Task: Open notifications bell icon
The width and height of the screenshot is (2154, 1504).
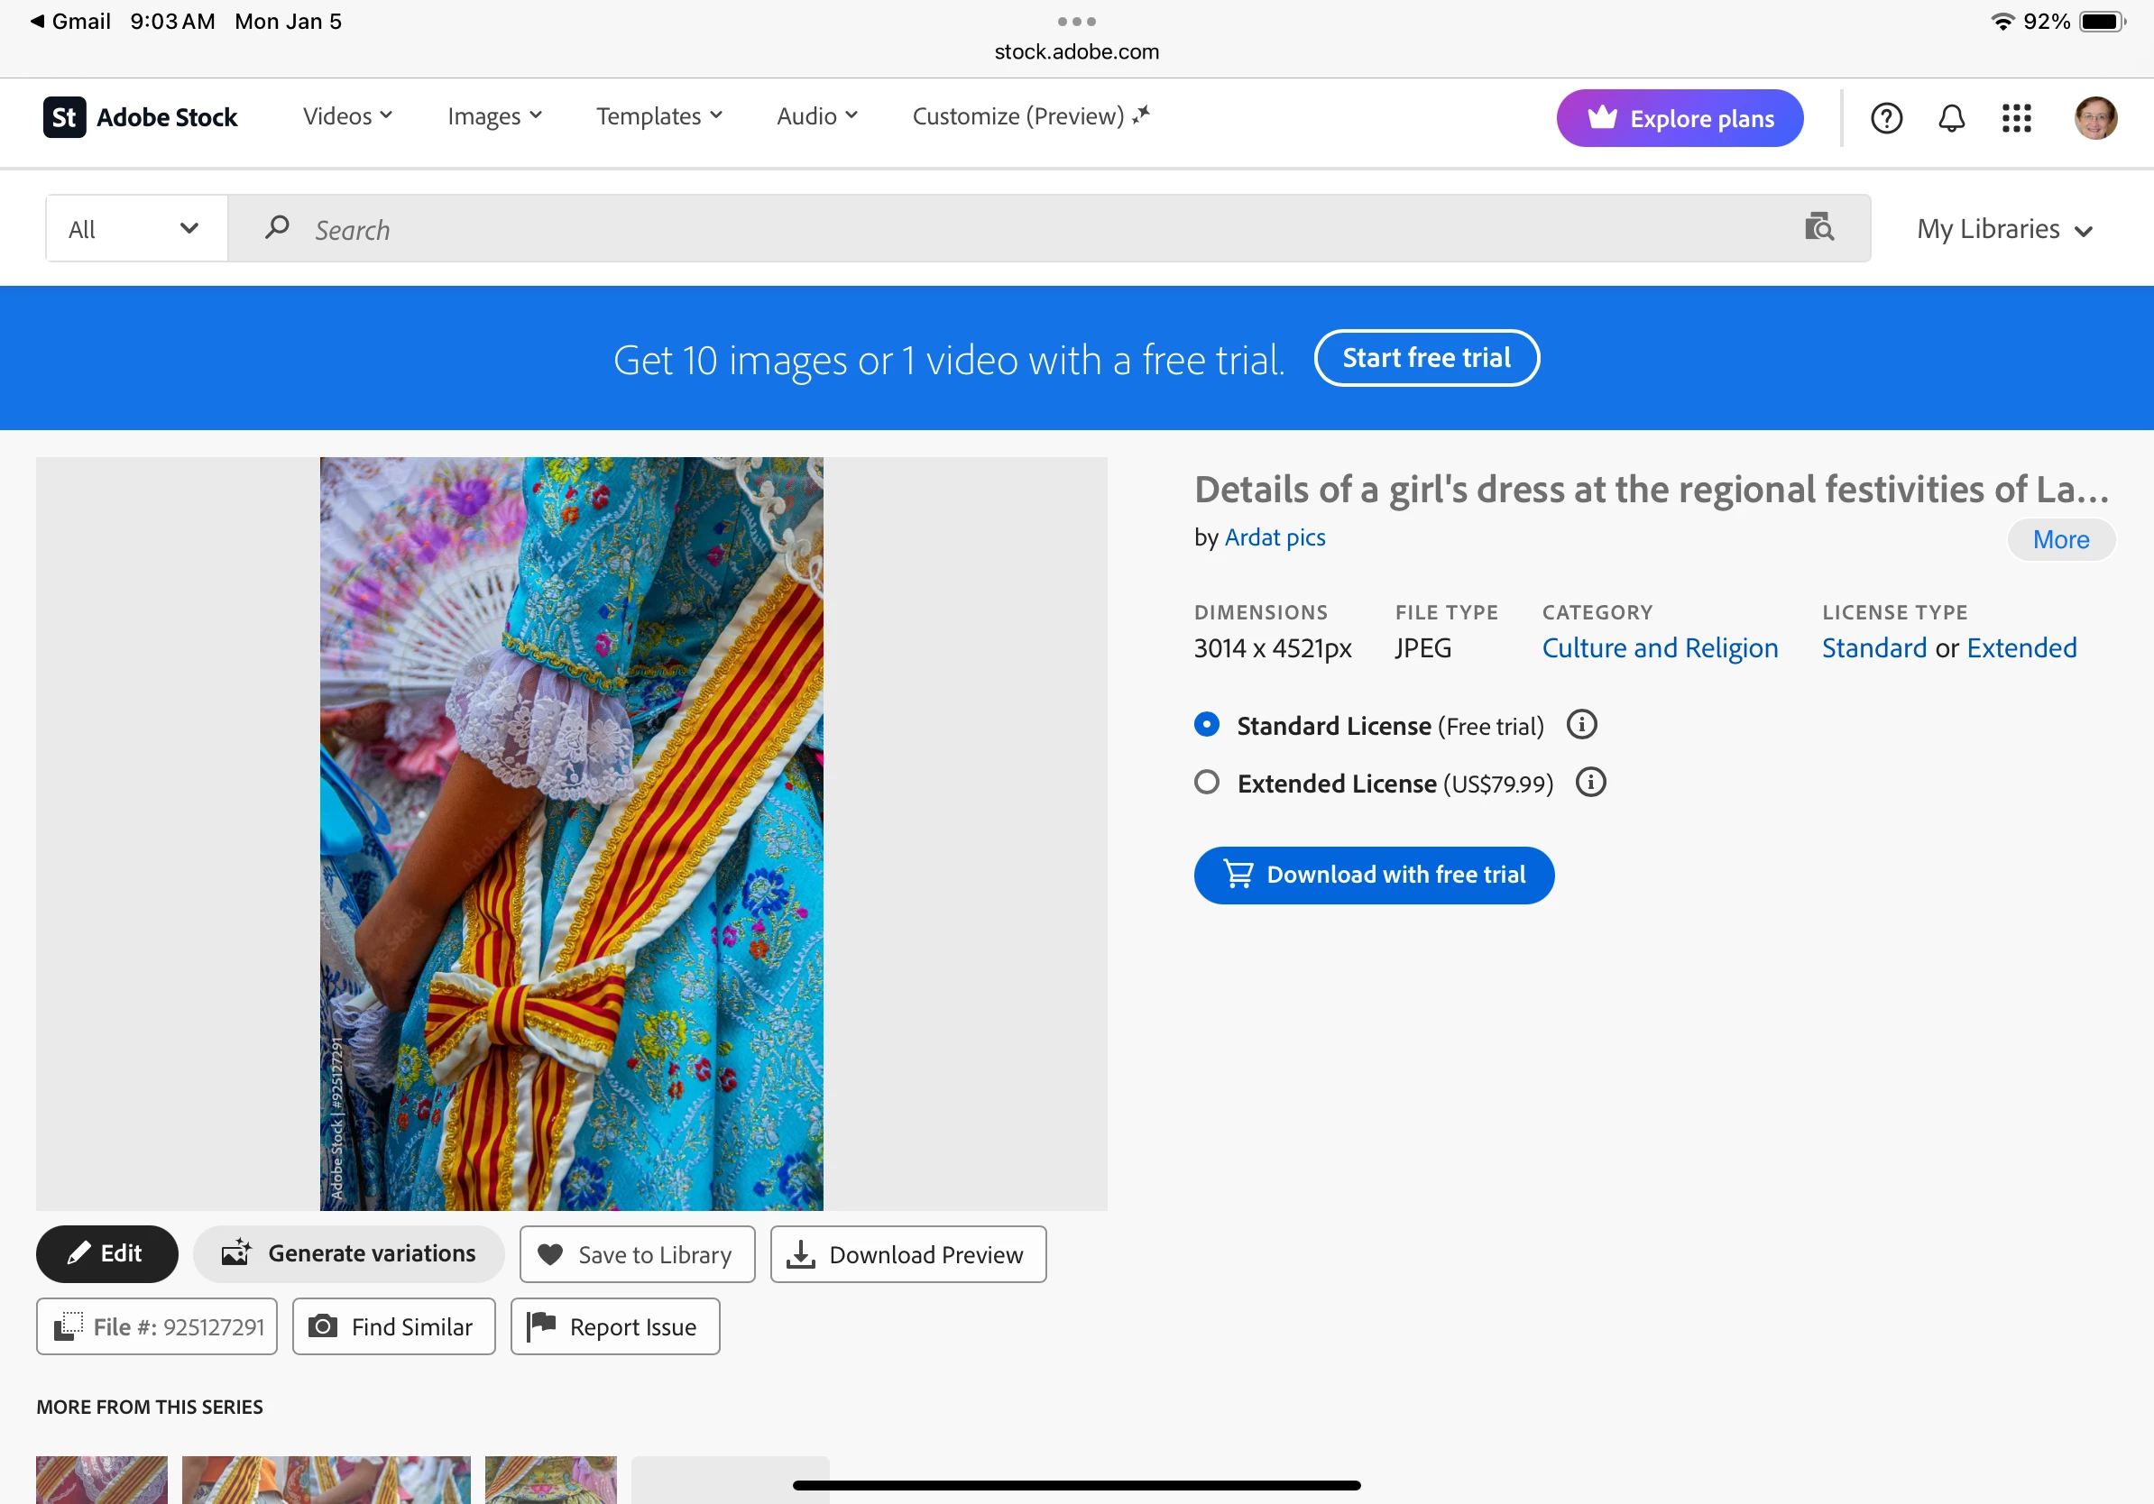Action: click(1951, 118)
